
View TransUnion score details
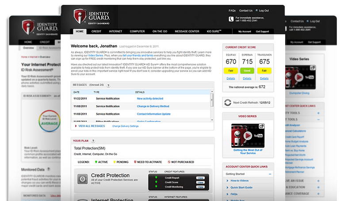tap(264, 79)
